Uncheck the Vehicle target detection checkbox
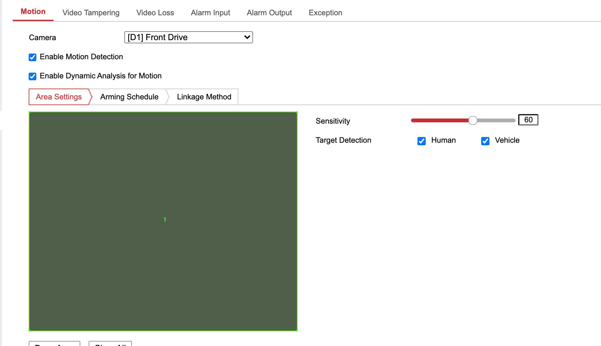 [485, 141]
